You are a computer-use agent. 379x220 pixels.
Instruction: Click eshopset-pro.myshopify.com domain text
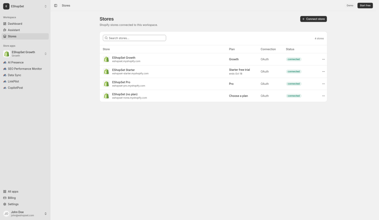128,86
